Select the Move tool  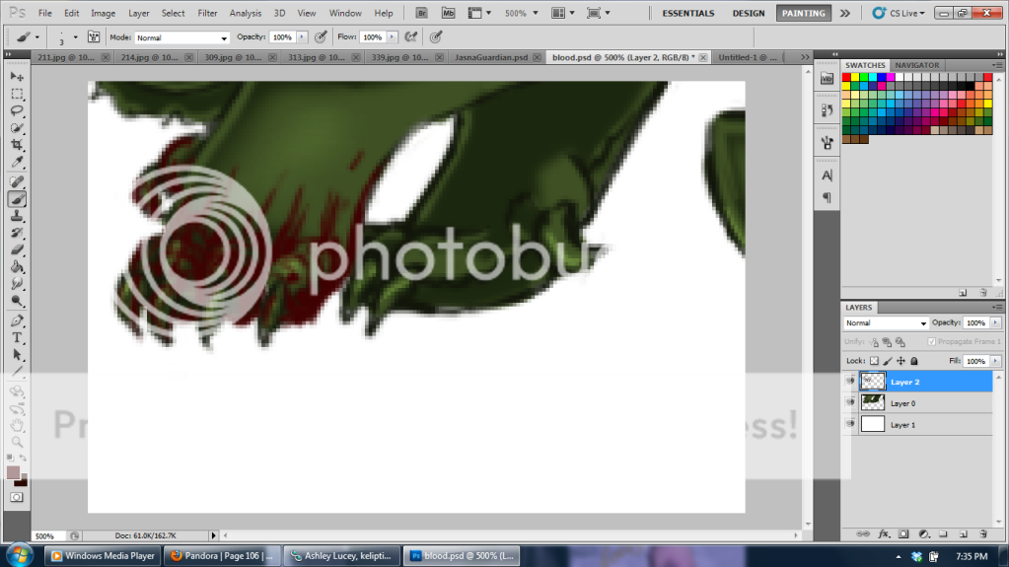(x=17, y=77)
